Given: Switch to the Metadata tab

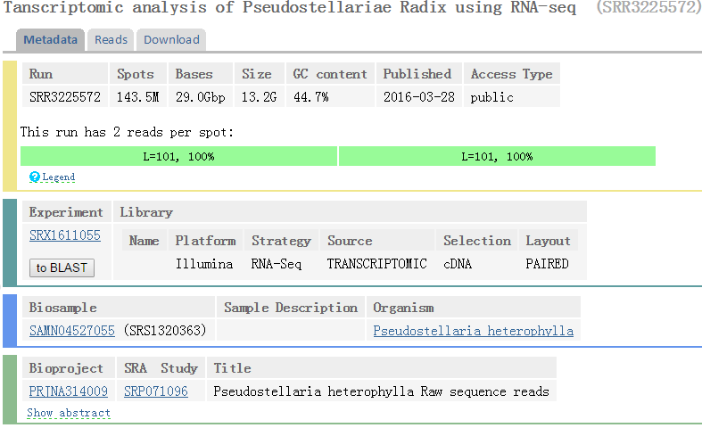Looking at the screenshot, I should click(x=50, y=40).
